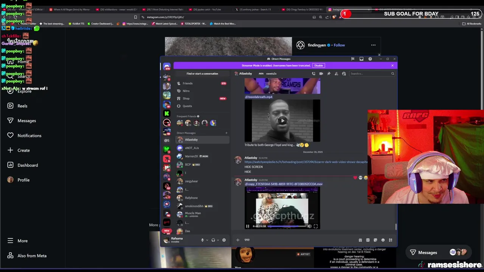The height and width of the screenshot is (272, 484).
Task: Click Find or start a conversation field
Action: (x=202, y=74)
